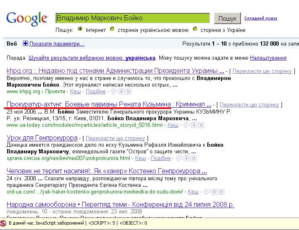Open Кеш link of ord-ua.com result
This screenshot has width=299, height=230.
[x=193, y=192]
